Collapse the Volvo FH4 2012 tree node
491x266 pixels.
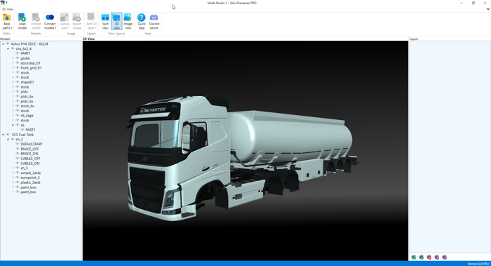click(x=3, y=44)
